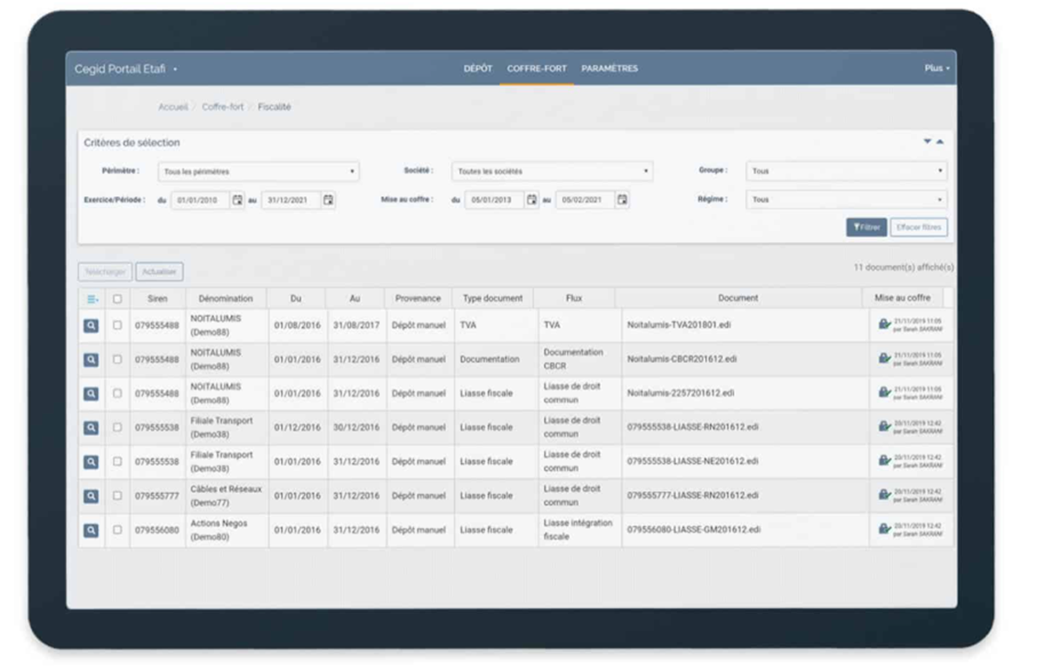Open the calendar for the 05/02/2021 date
Screen dimensions: 1037x670
622,200
